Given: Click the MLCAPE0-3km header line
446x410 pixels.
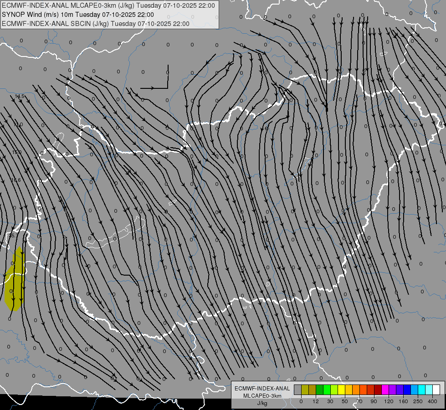Looking at the screenshot, I should [108, 5].
